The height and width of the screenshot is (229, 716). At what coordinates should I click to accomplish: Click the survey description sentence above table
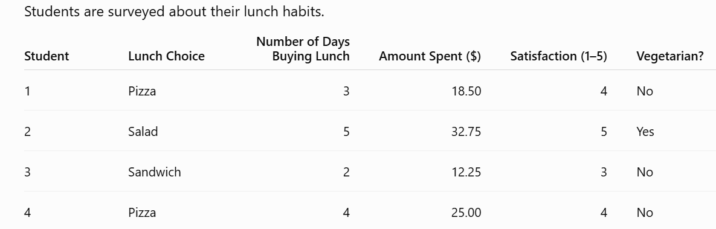pyautogui.click(x=174, y=11)
